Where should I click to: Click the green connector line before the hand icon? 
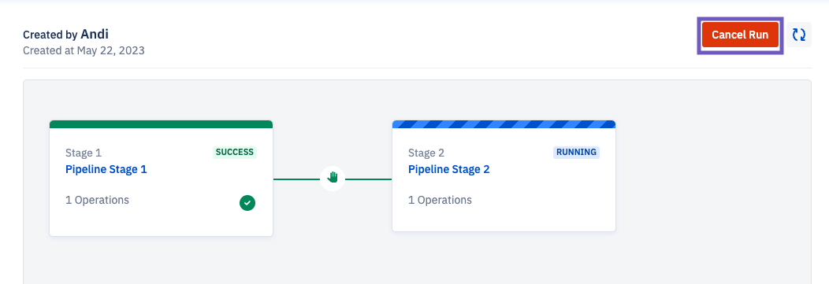click(x=296, y=179)
